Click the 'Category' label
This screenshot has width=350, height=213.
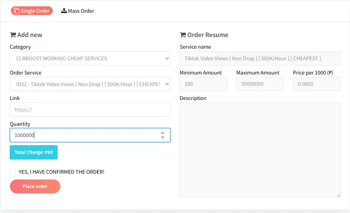[20, 47]
